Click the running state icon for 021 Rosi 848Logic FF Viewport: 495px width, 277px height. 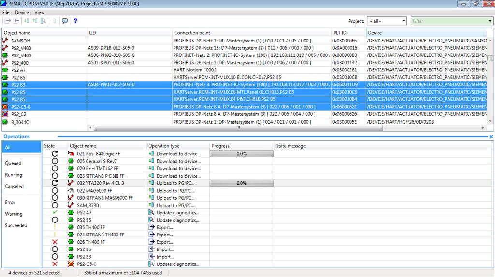tap(55, 153)
